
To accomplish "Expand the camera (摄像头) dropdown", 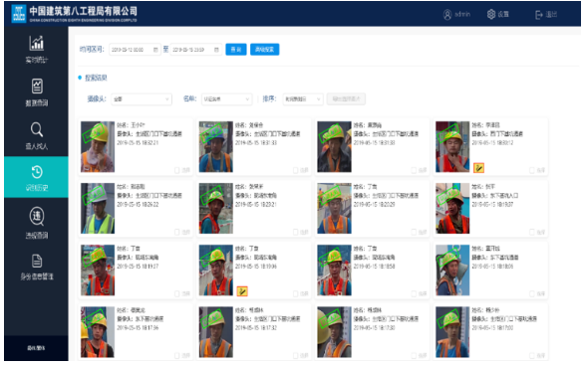I will coord(142,99).
